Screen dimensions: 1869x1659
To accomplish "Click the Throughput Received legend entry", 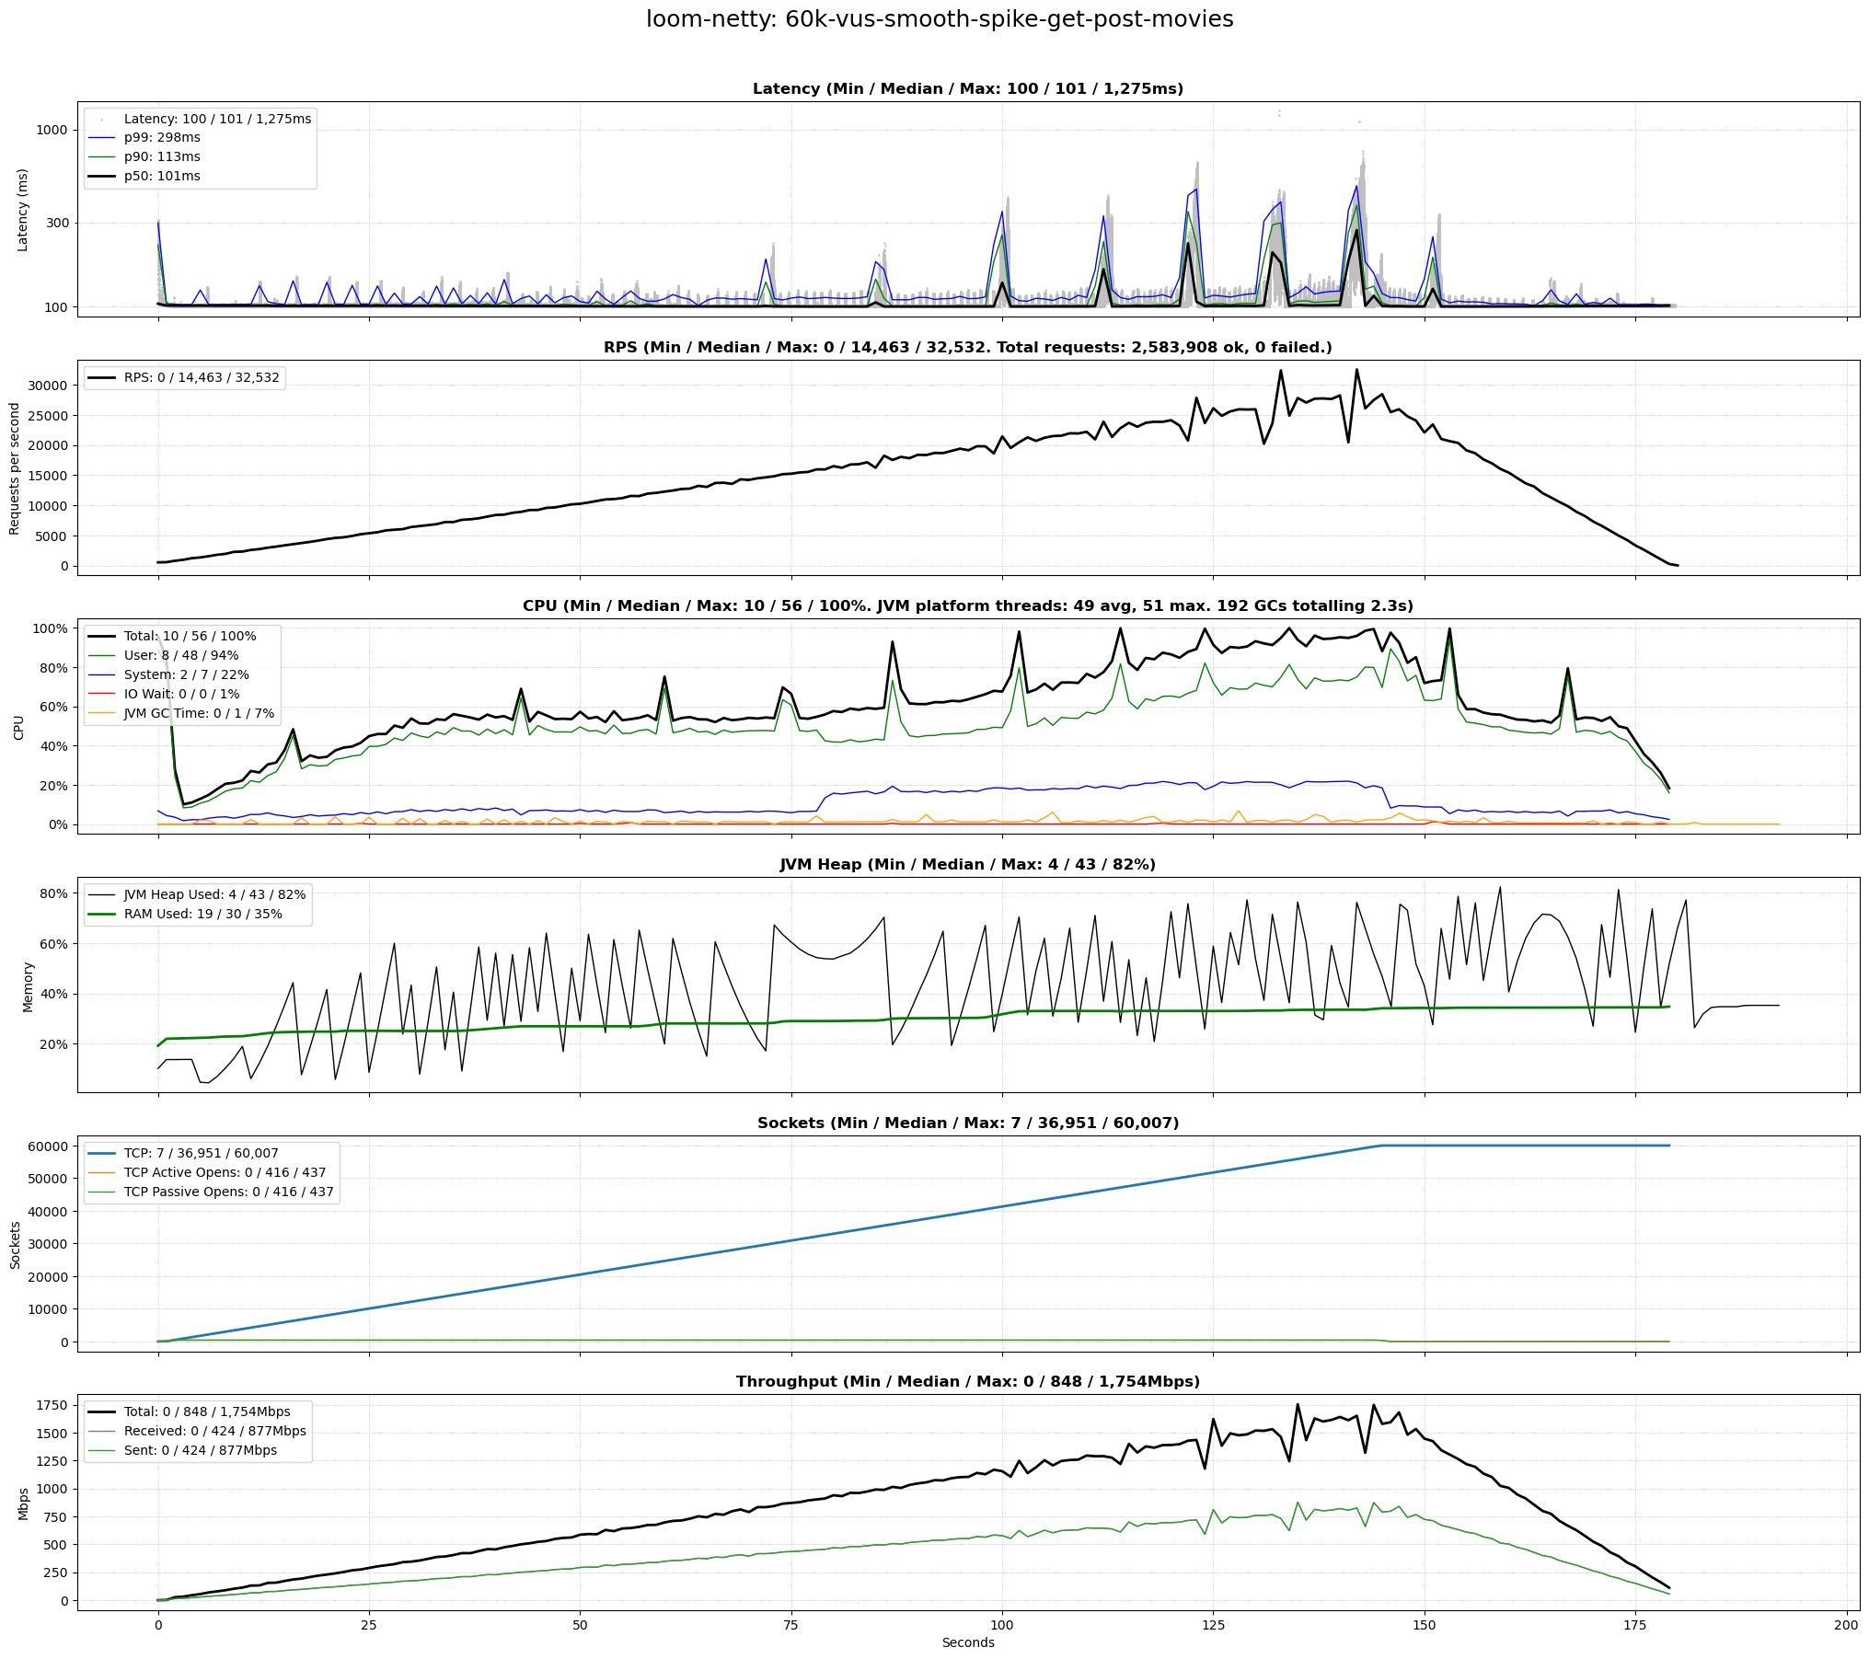I will (x=214, y=1431).
